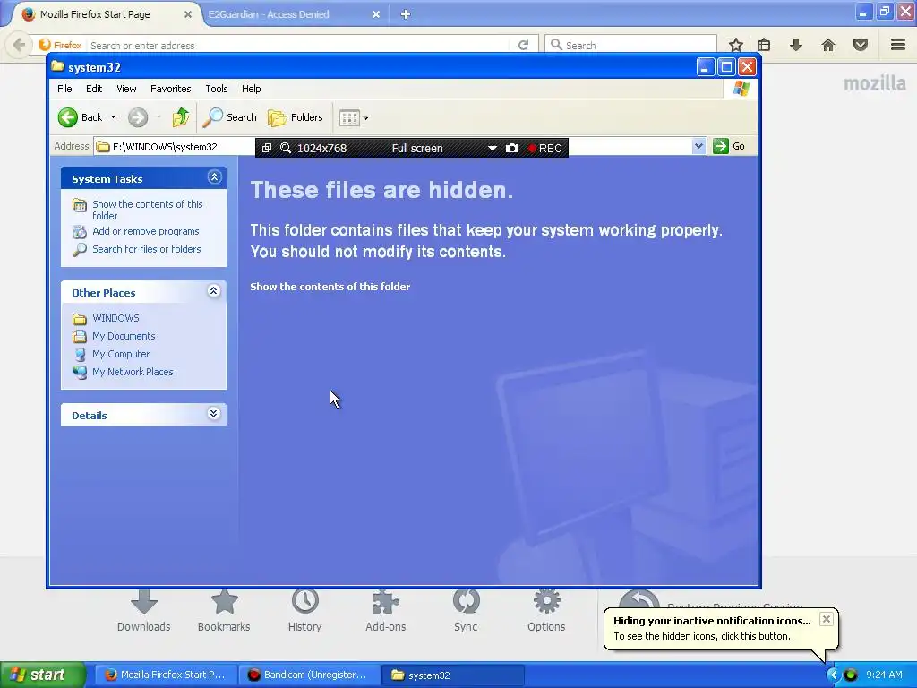Open the Views icon menu in the toolbar
This screenshot has height=688, width=917.
coord(354,117)
